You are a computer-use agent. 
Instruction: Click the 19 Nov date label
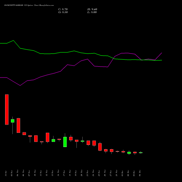coord(76,173)
